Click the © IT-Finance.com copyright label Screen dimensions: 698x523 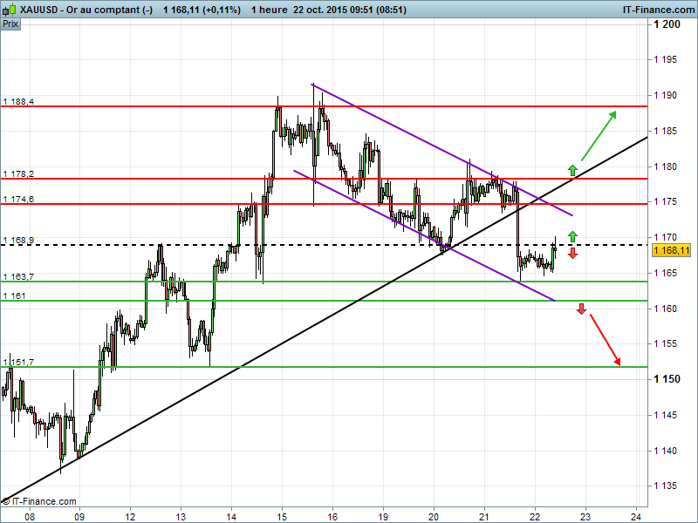pos(39,501)
